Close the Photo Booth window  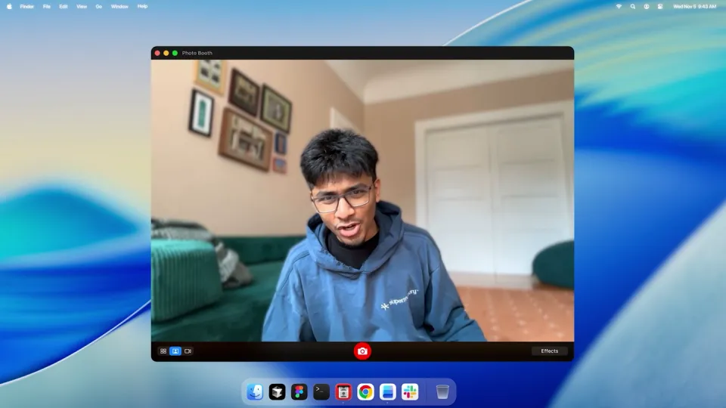[157, 53]
